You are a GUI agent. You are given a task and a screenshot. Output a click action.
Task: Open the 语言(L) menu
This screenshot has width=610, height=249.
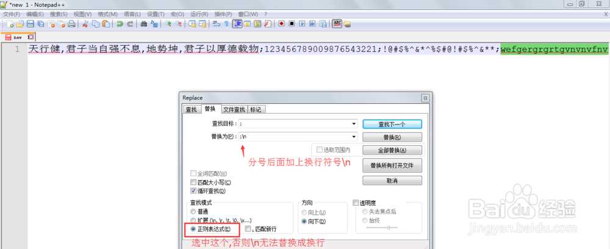132,14
